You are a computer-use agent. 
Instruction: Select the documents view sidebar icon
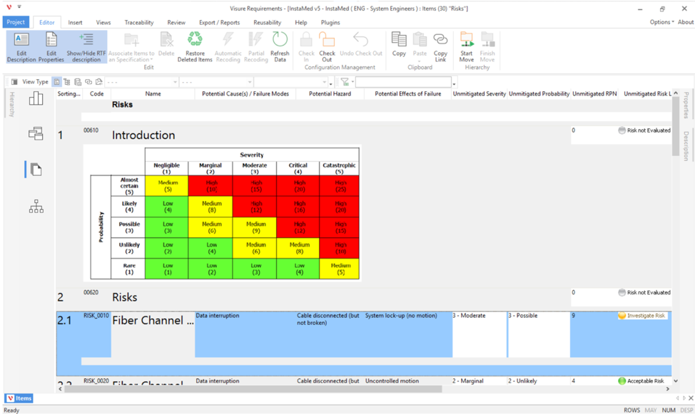[36, 169]
